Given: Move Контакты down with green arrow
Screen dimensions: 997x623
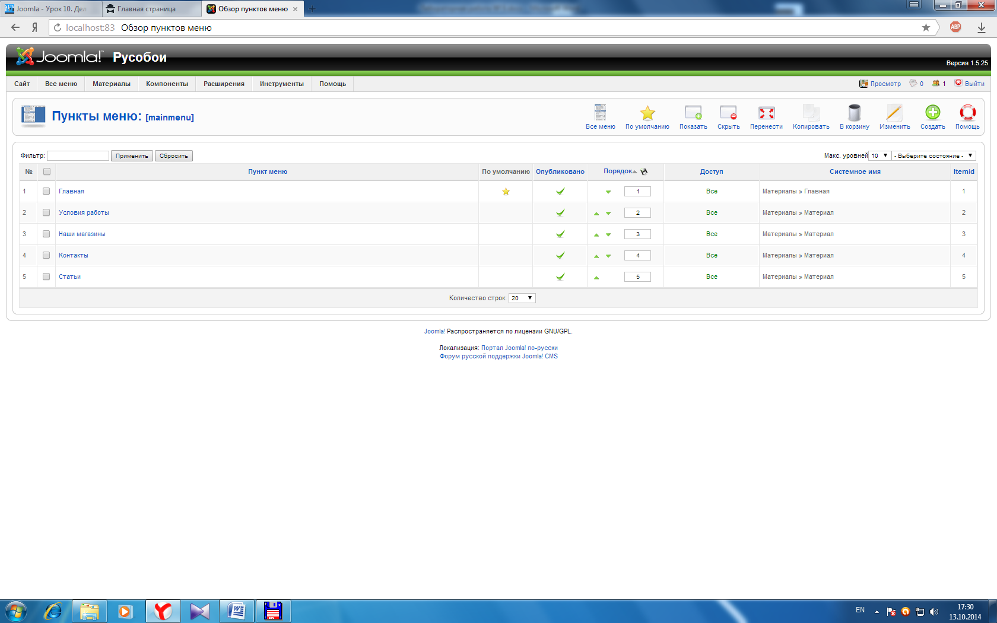Looking at the screenshot, I should [x=608, y=256].
